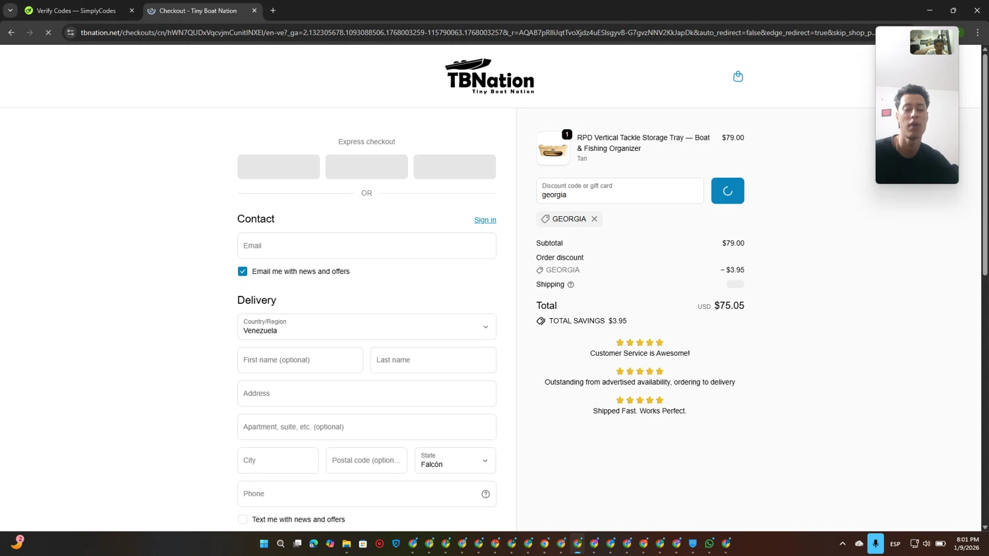Screen dimensions: 989x556
Task: Click the floating webcam video overlay
Action: tap(917, 105)
